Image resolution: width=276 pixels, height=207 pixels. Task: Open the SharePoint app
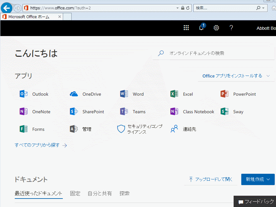(87, 112)
